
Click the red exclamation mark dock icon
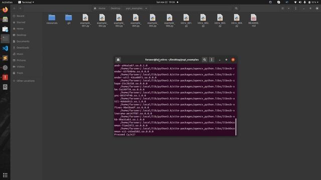[5, 77]
